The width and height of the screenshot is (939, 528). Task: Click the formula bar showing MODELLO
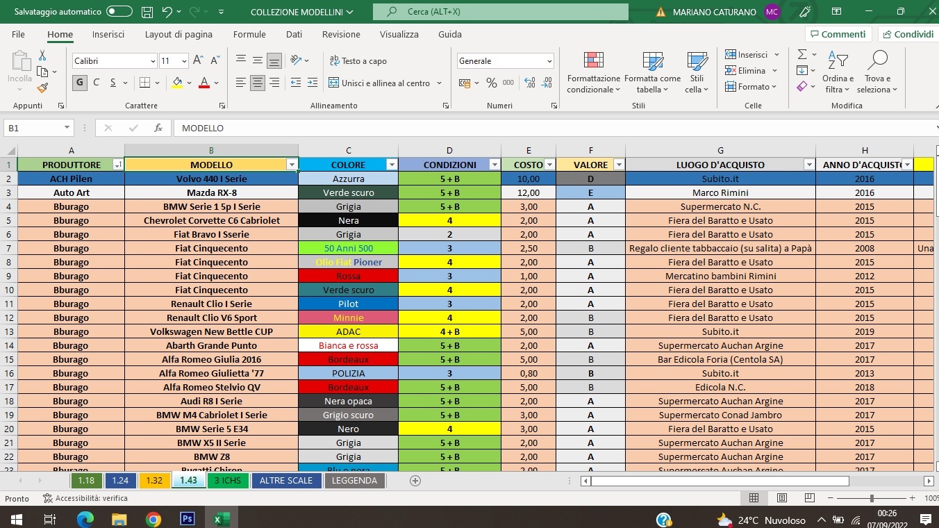click(x=556, y=128)
